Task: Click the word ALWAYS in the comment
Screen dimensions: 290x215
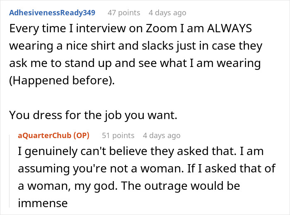Action: coord(230,29)
